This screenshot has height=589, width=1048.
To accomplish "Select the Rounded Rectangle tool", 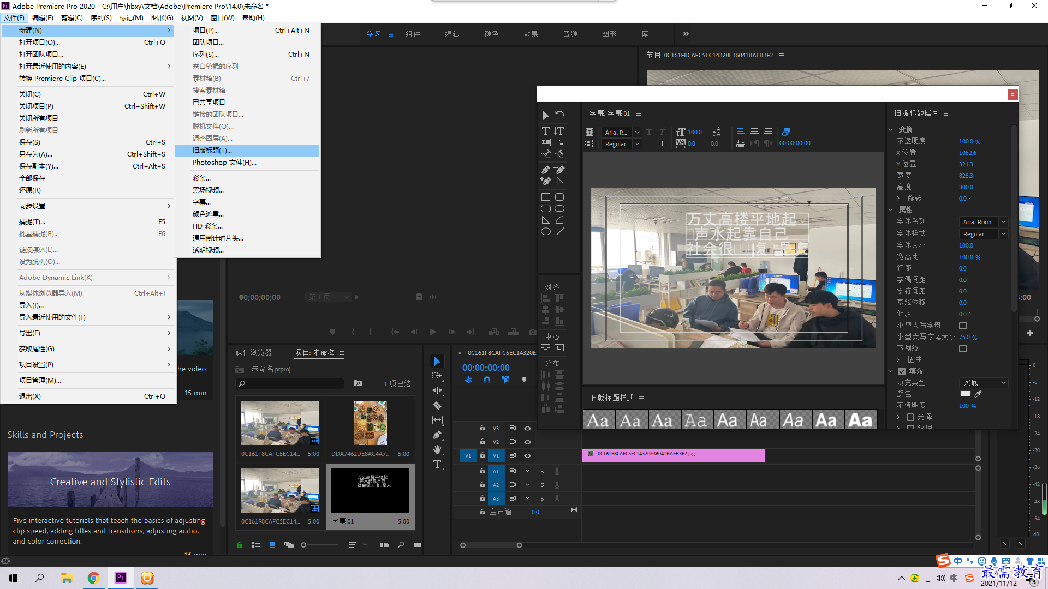I will (559, 197).
